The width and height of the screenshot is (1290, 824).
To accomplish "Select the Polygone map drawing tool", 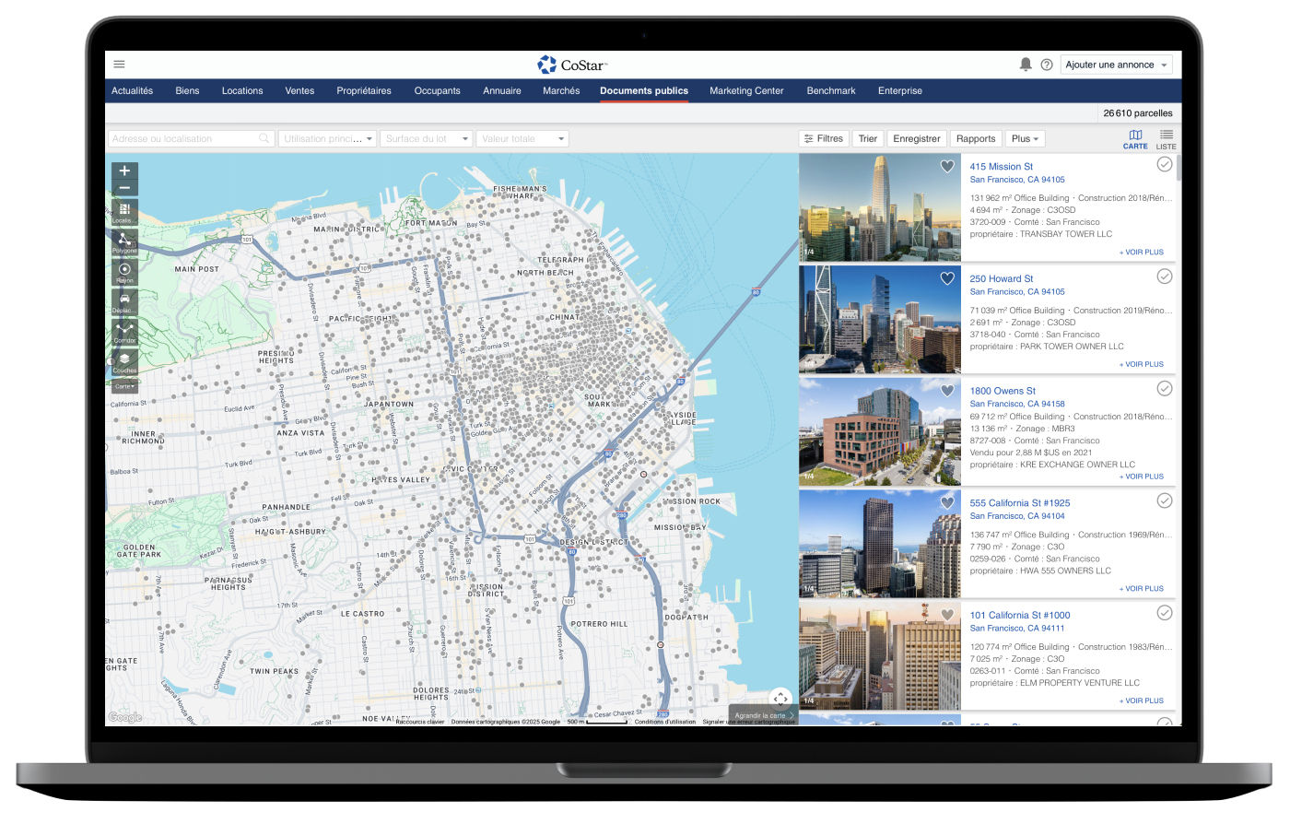I will (x=124, y=241).
